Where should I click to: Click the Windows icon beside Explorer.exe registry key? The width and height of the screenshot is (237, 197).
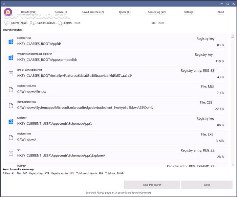[x=11, y=42]
